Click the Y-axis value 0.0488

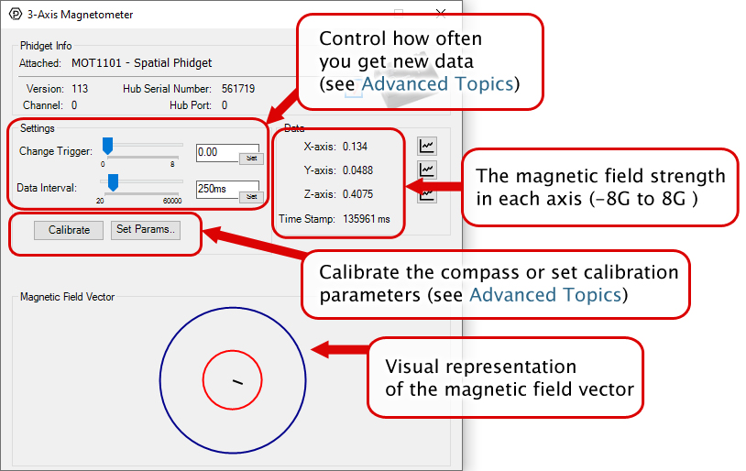click(x=357, y=170)
